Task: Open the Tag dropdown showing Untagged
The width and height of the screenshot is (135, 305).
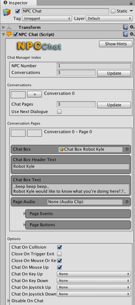Action: coord(47,18)
